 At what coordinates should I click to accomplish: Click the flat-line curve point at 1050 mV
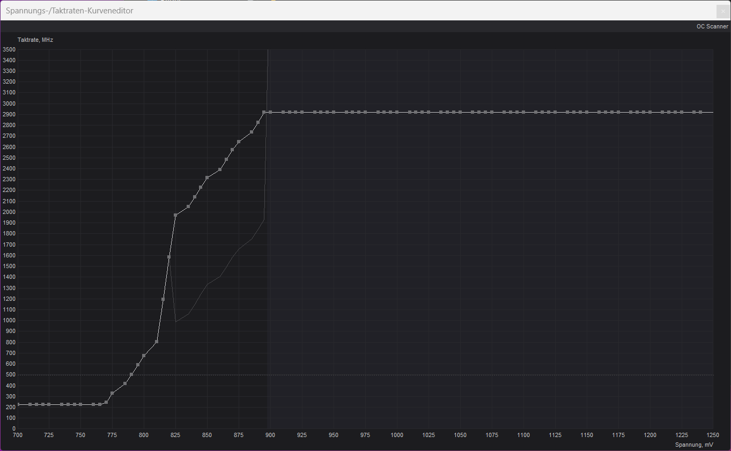(460, 112)
